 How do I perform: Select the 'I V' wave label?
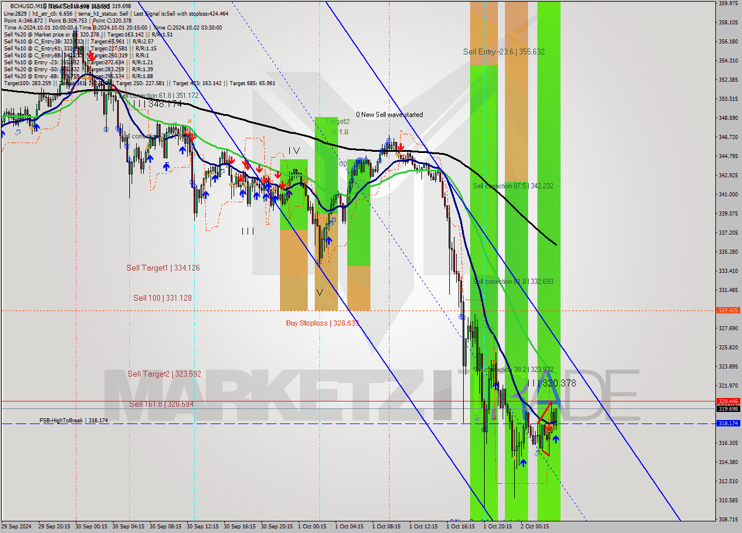coord(294,150)
